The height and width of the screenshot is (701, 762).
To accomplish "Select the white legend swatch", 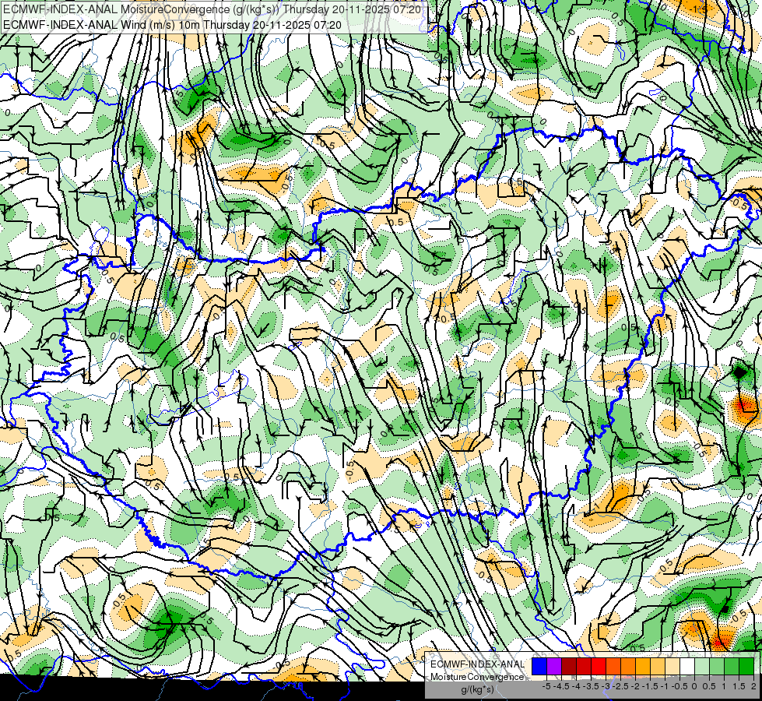I will click(x=687, y=667).
